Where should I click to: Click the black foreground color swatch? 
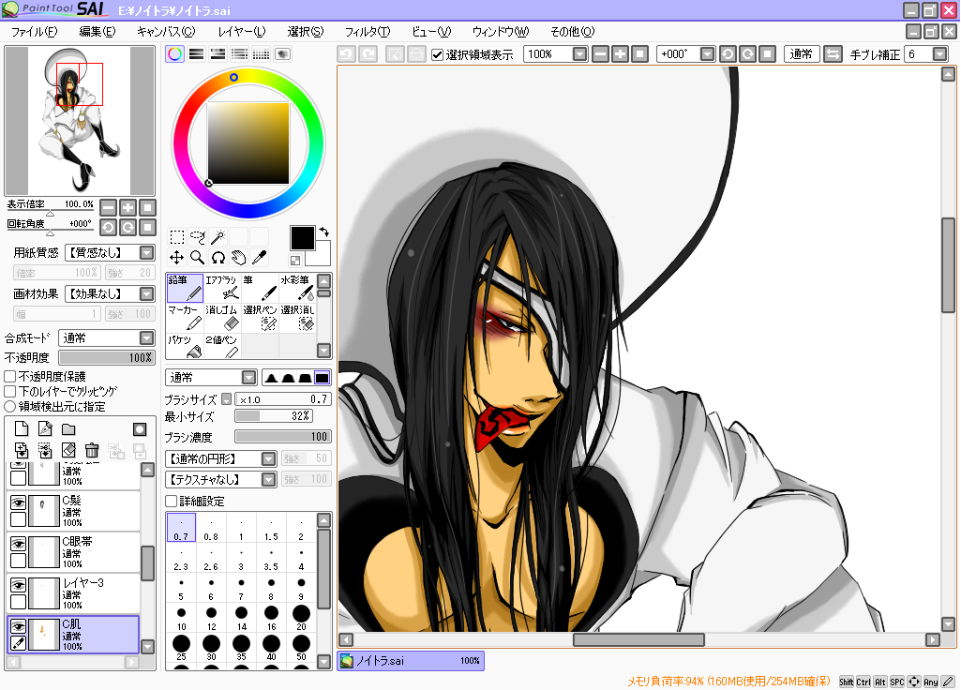302,238
